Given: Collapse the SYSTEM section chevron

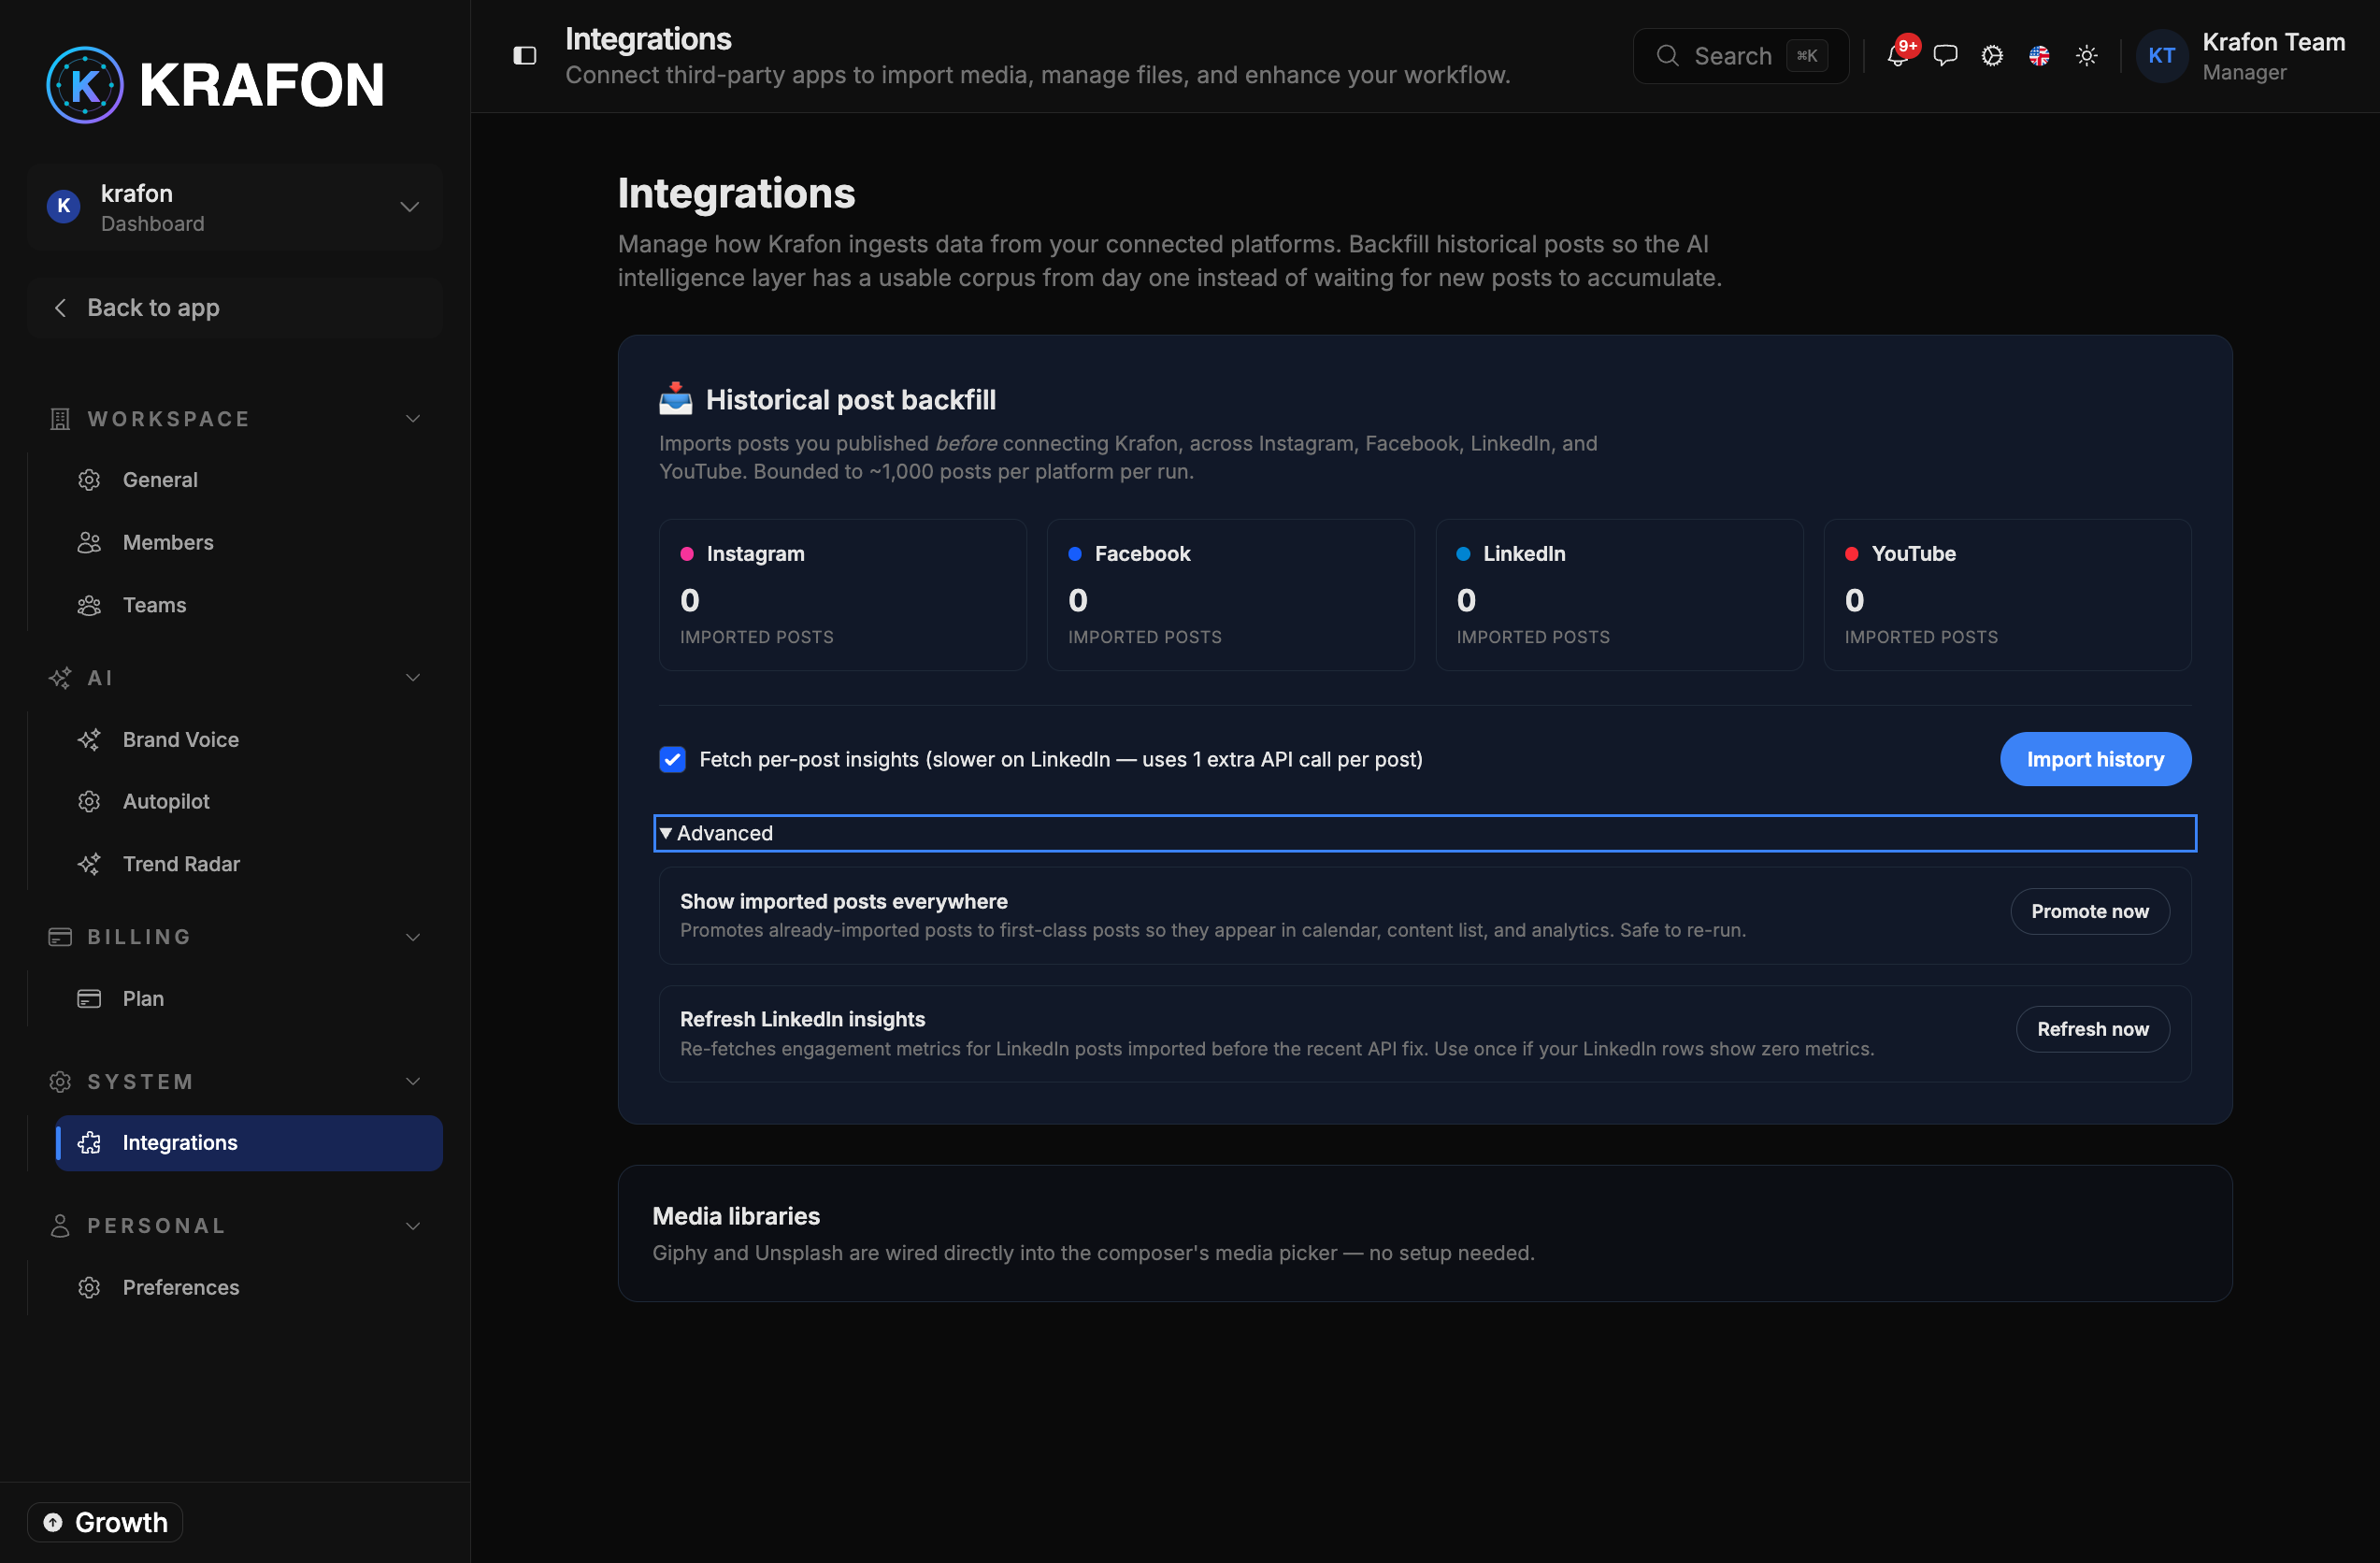Looking at the screenshot, I should pyautogui.click(x=413, y=1082).
